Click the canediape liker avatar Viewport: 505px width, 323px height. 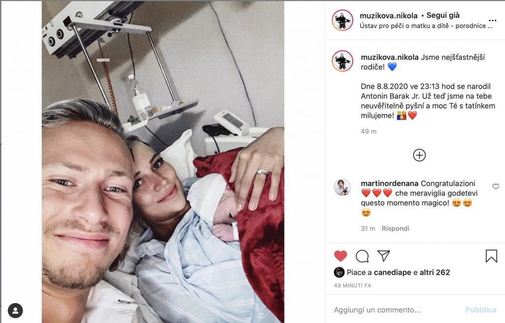(339, 272)
